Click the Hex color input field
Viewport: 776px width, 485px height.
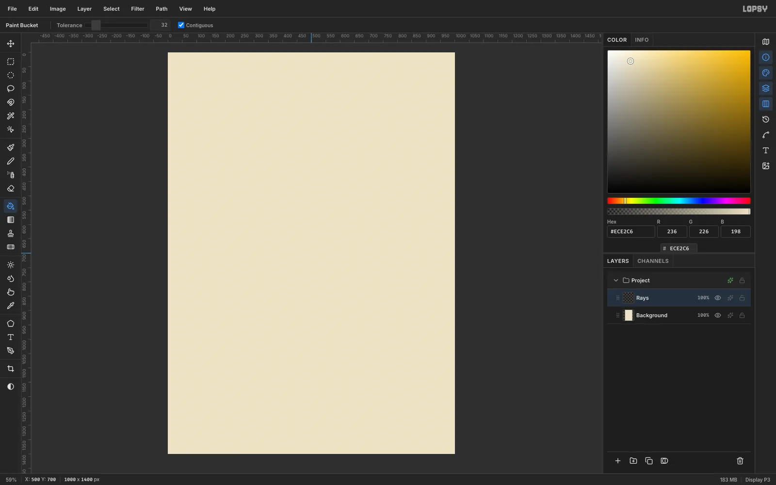631,231
